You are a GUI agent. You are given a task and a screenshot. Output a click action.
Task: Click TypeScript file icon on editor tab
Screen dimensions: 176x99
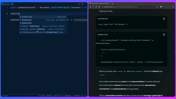click(3, 4)
